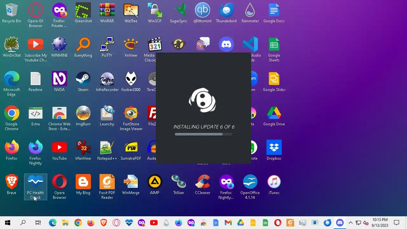Image resolution: width=407 pixels, height=229 pixels.
Task: Select the Steam desktop shortcut
Action: click(x=83, y=82)
